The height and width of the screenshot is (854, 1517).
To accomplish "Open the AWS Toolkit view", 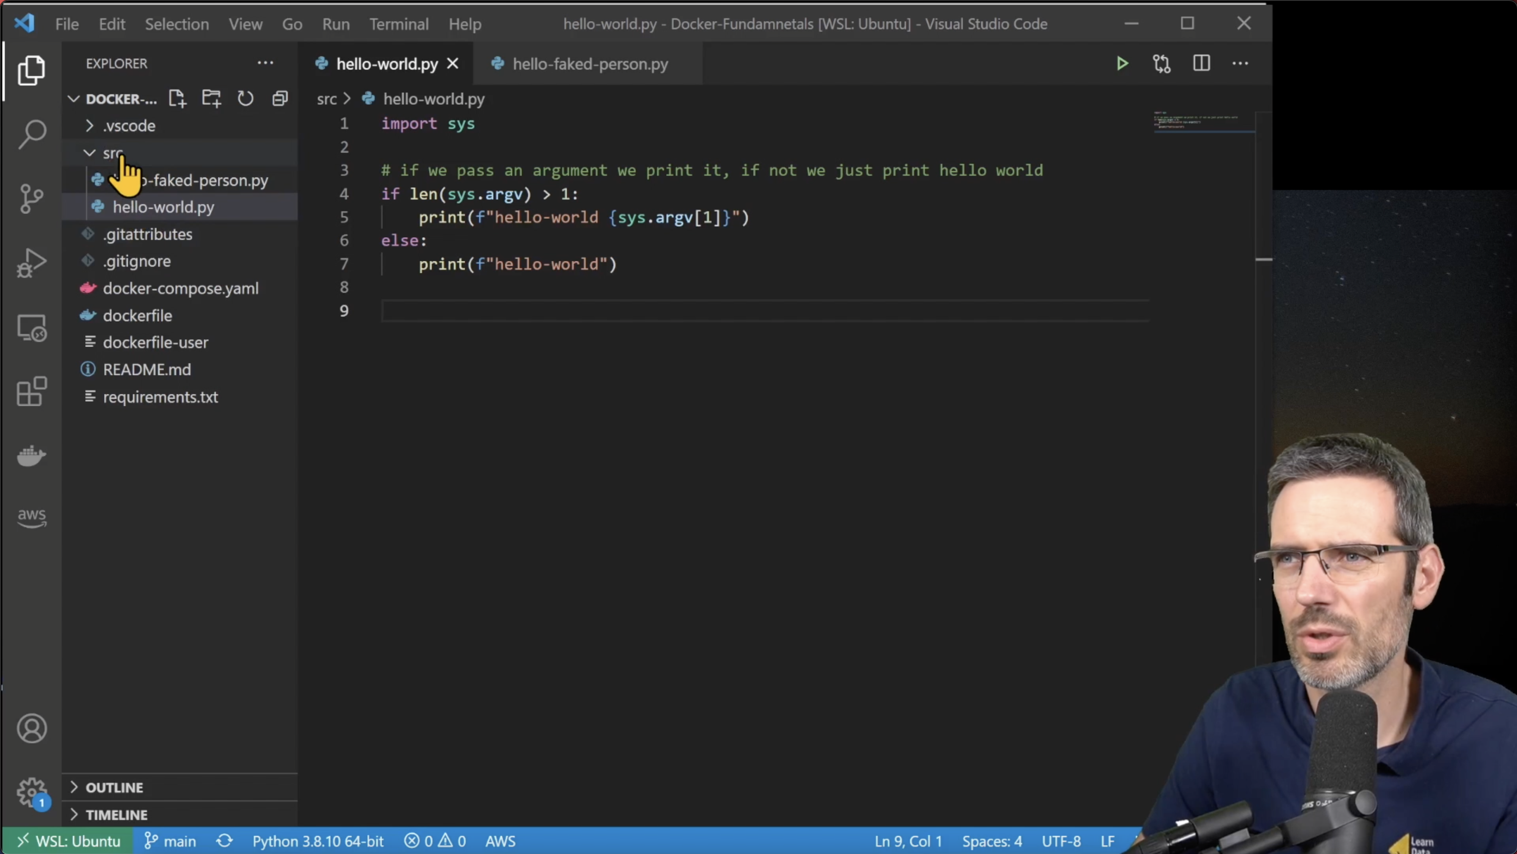I will (x=31, y=518).
